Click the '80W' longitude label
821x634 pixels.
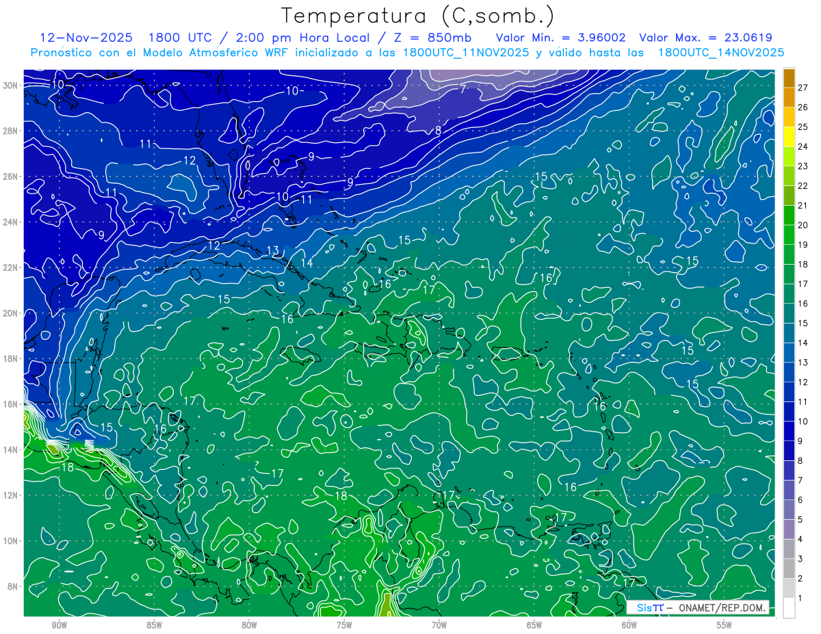(249, 625)
